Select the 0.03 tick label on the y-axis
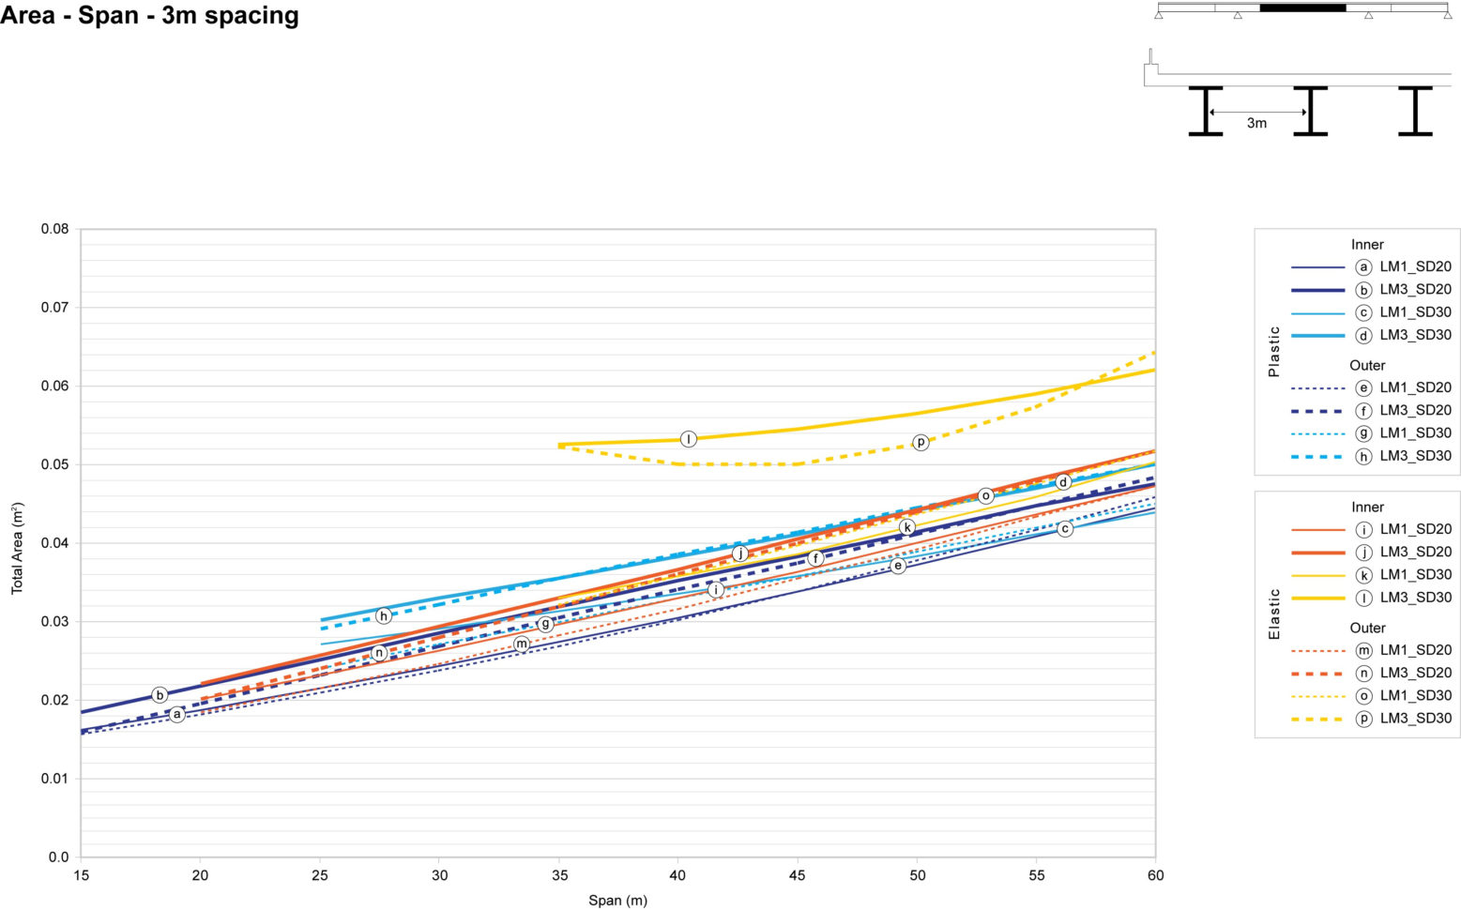This screenshot has height=910, width=1461. tap(55, 622)
